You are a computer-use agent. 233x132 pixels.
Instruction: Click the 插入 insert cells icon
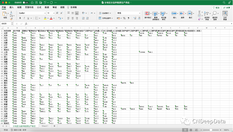174,14
